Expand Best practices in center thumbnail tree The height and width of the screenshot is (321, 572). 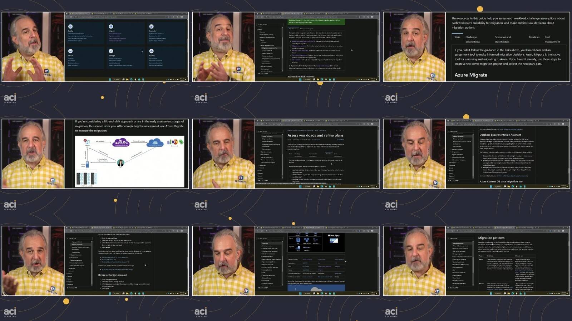click(265, 155)
